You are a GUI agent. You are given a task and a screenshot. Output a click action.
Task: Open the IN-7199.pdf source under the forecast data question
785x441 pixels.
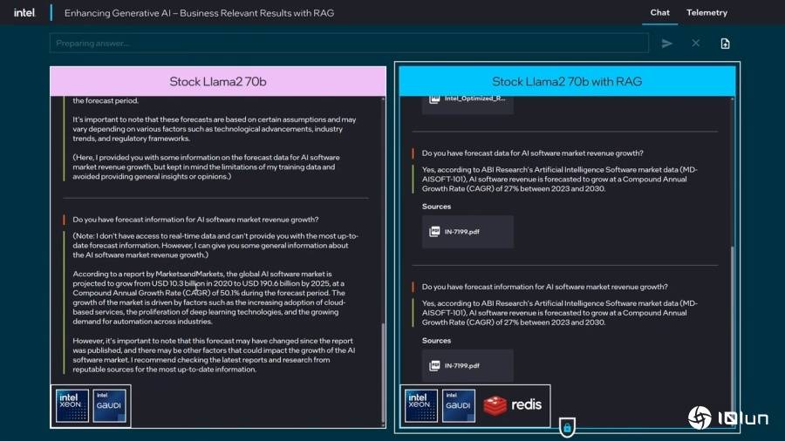tap(468, 232)
